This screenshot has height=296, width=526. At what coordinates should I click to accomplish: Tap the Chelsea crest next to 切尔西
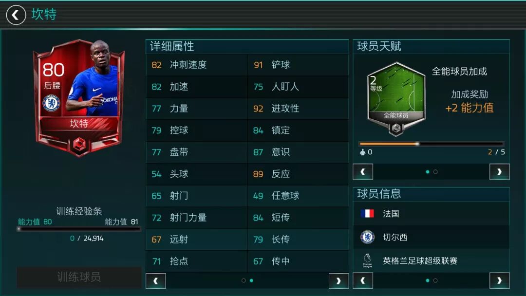[367, 237]
